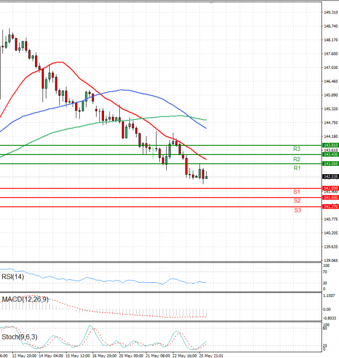Viewport: 339px width, 358px height.
Task: Select the green 143.430 price tag
Action: coord(330,154)
